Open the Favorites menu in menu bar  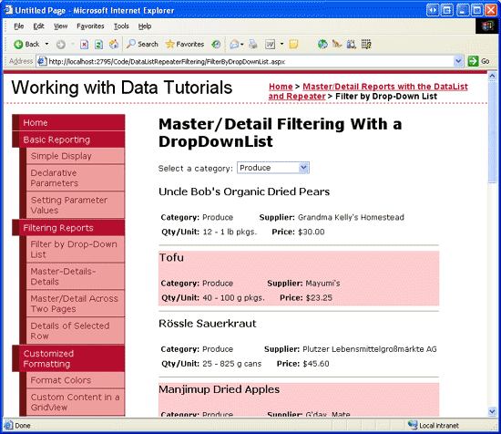90,26
